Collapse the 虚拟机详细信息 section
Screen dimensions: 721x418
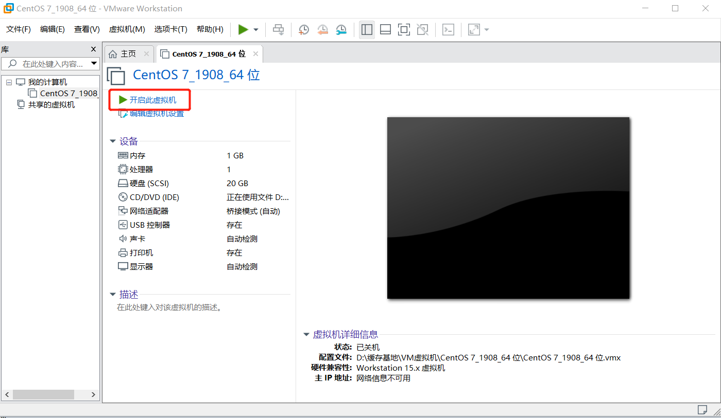click(x=306, y=335)
